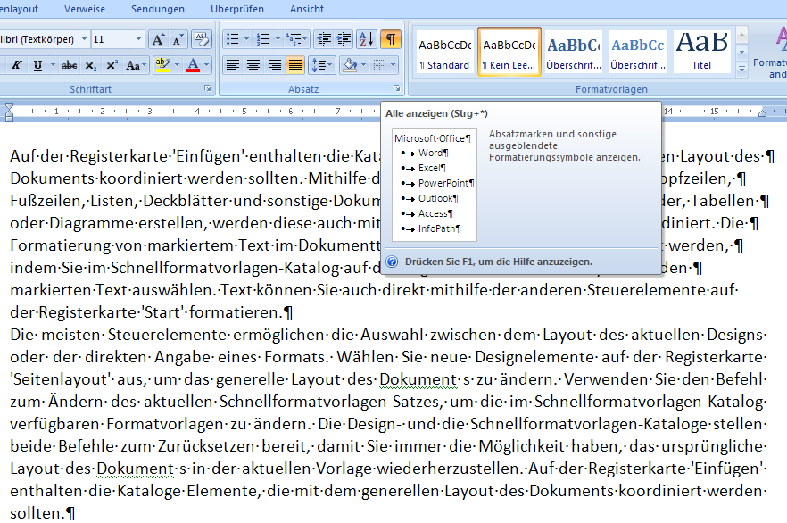Screen dimensions: 787x523
Task: Align text right
Action: [x=274, y=65]
